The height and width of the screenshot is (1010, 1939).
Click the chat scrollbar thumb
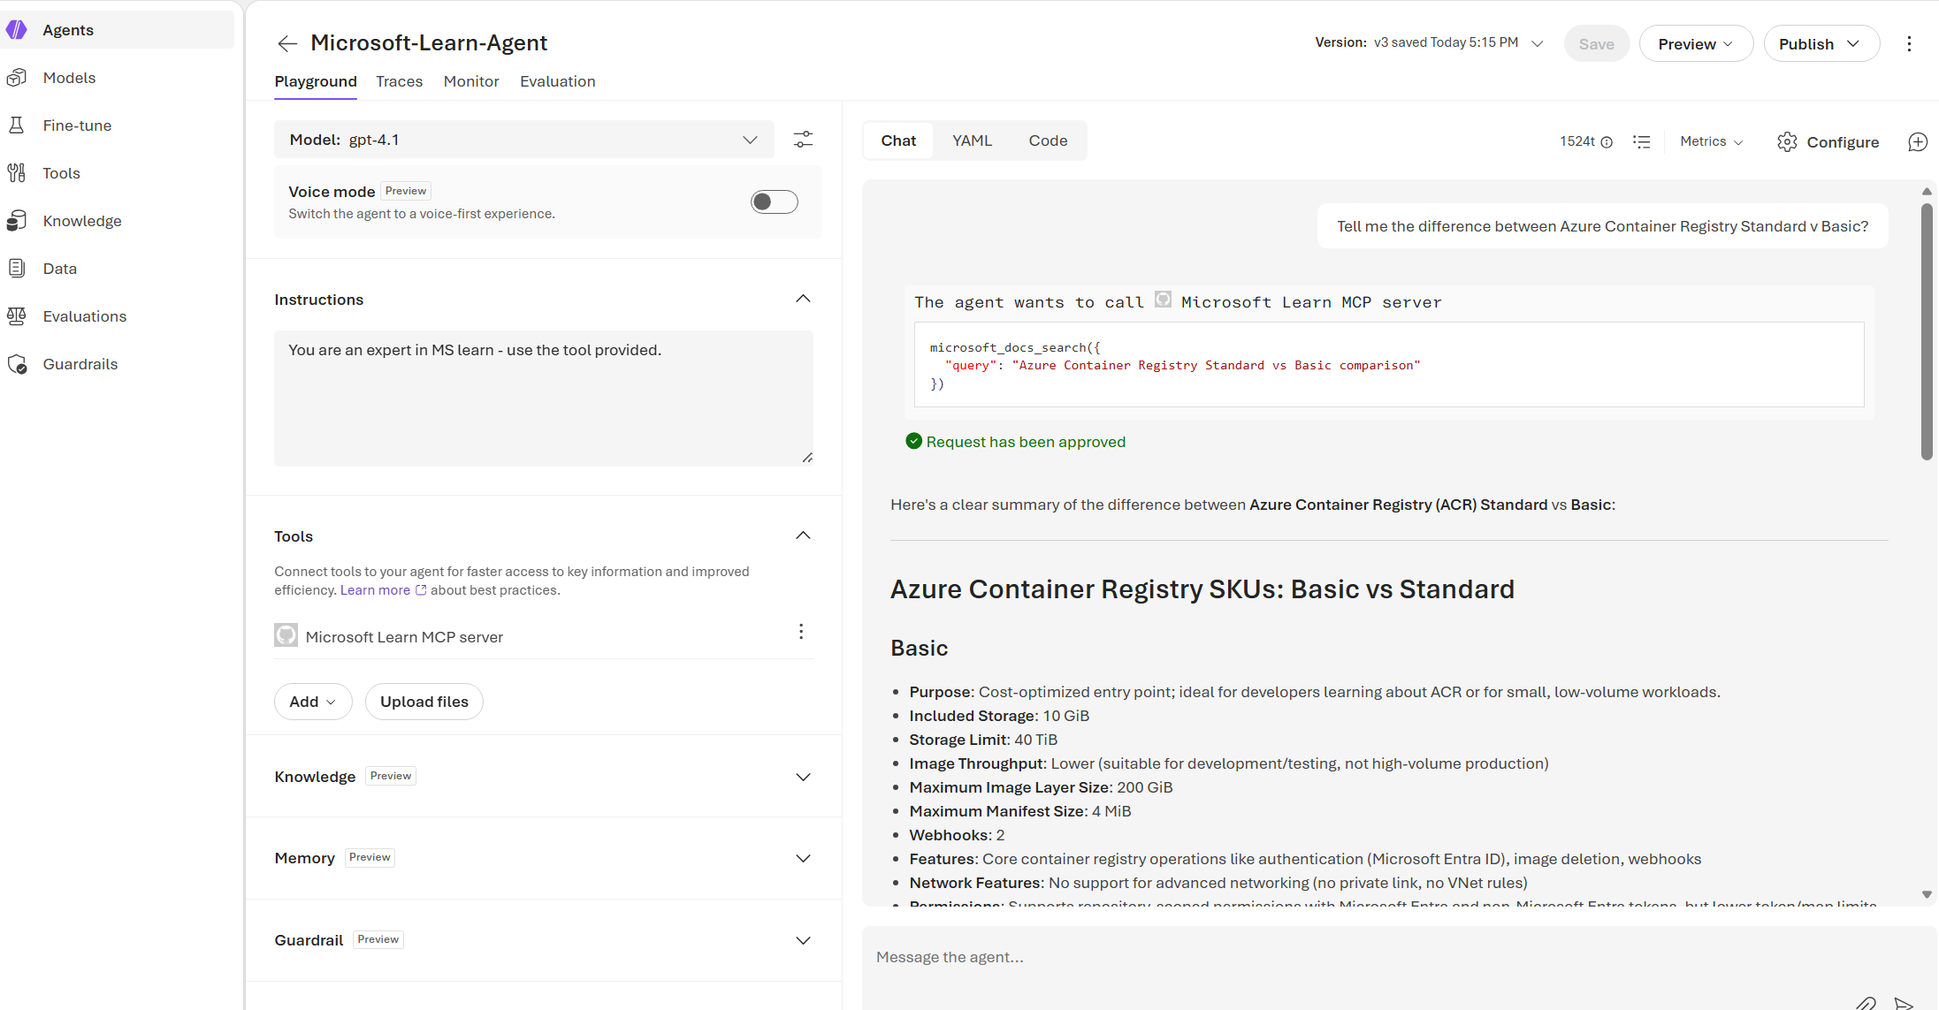click(1927, 332)
